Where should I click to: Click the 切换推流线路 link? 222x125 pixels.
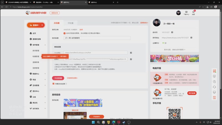[72, 78]
